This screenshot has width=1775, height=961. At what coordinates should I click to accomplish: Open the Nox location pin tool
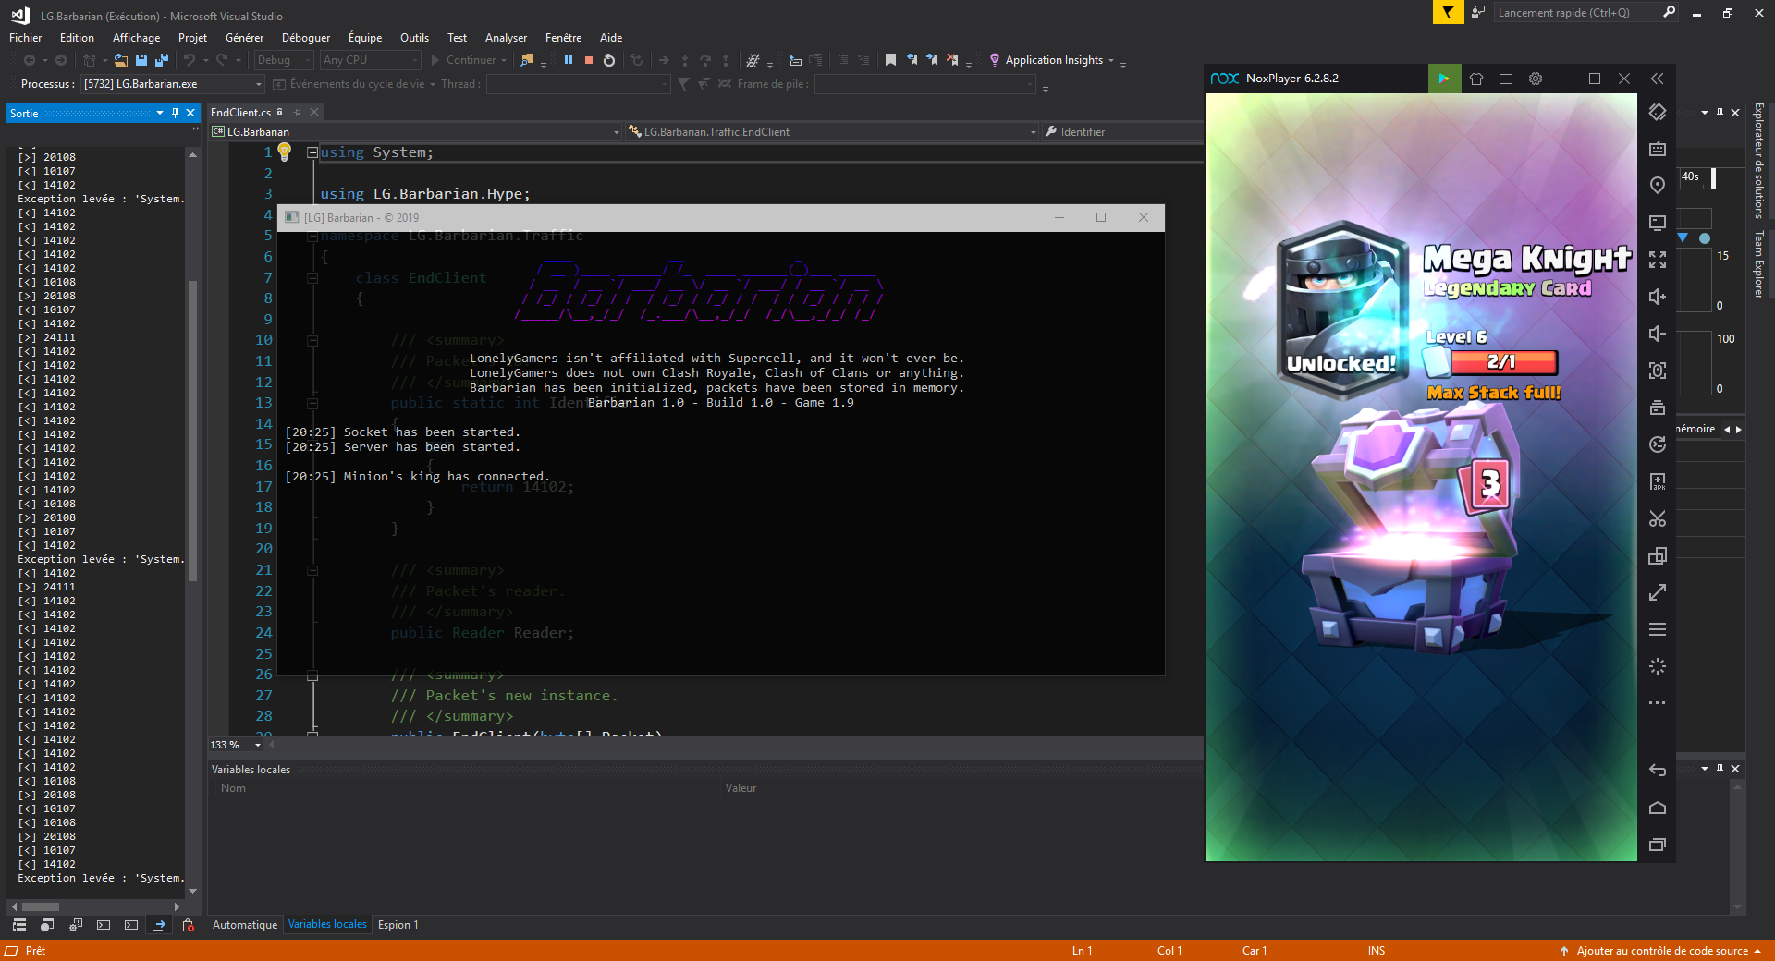pos(1658,186)
